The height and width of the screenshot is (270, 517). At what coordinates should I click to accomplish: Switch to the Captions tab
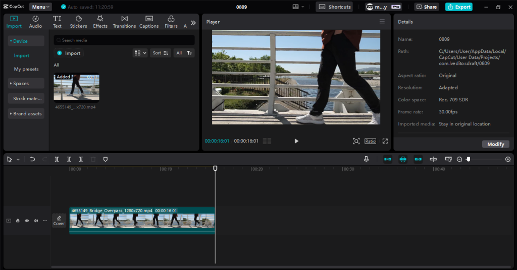click(x=149, y=22)
